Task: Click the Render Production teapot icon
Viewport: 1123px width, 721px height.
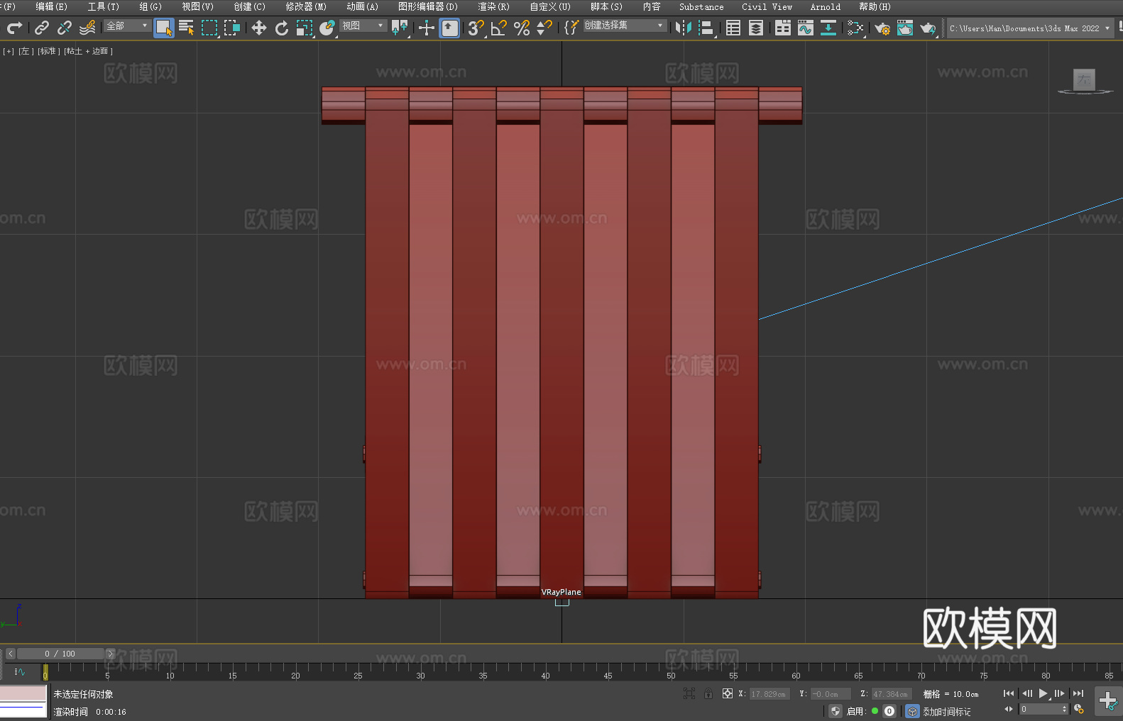Action: (x=928, y=28)
